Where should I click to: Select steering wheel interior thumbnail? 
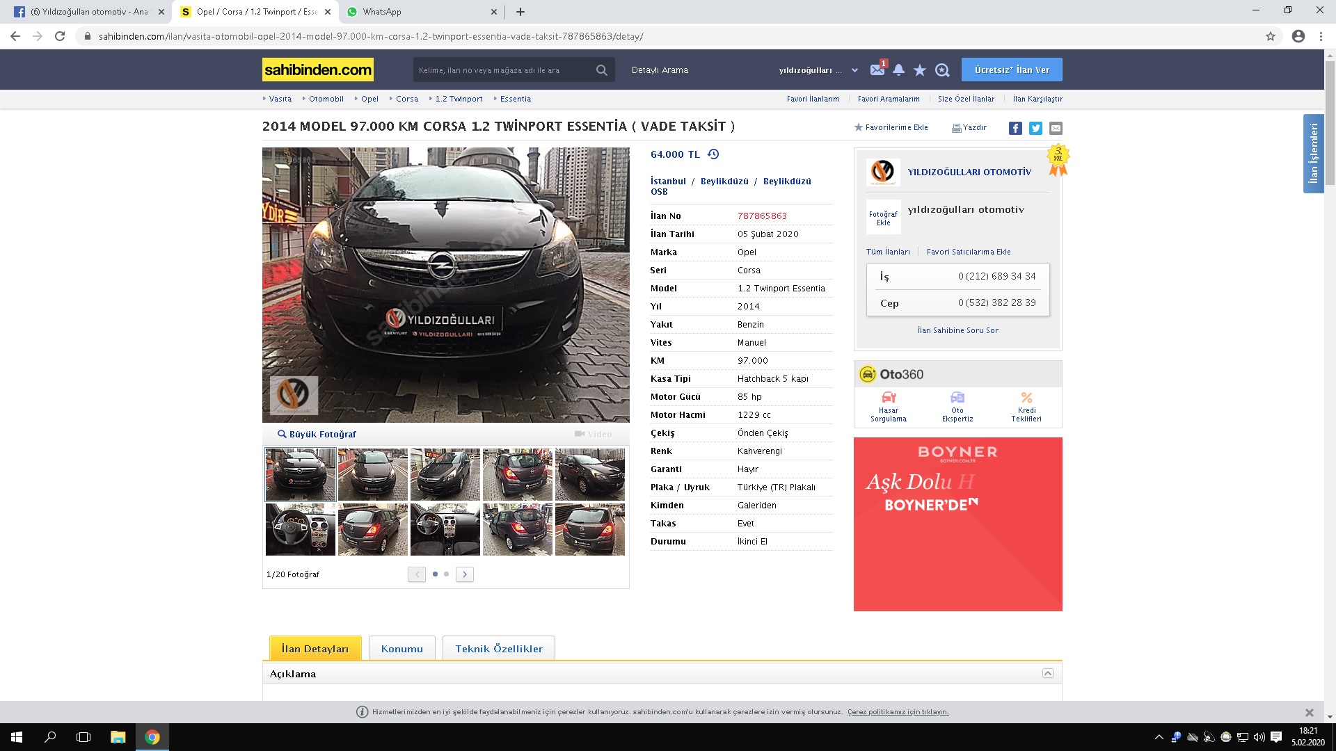point(301,529)
